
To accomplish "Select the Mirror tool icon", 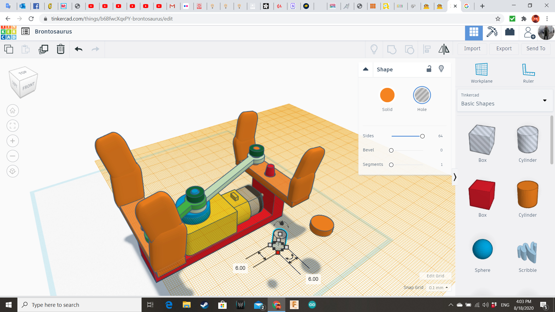I will tap(444, 49).
